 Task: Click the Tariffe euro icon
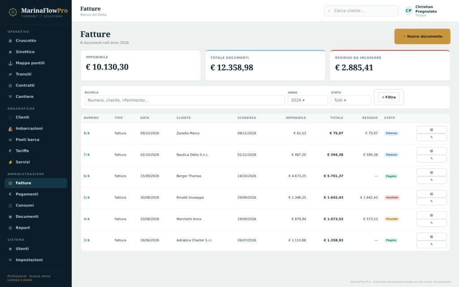pos(10,151)
